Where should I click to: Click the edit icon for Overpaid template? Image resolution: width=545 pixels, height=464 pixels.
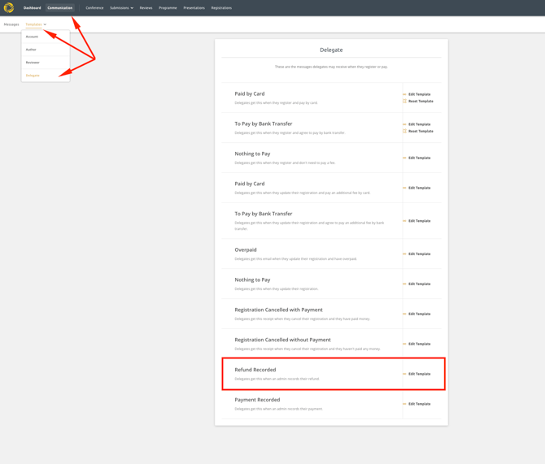404,254
